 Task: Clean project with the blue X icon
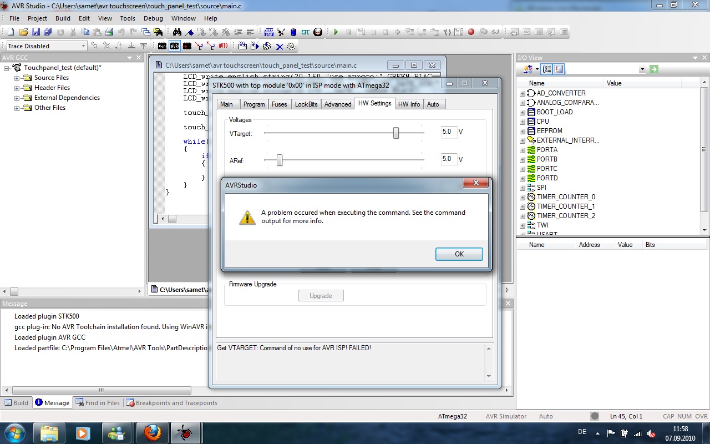pos(280,46)
